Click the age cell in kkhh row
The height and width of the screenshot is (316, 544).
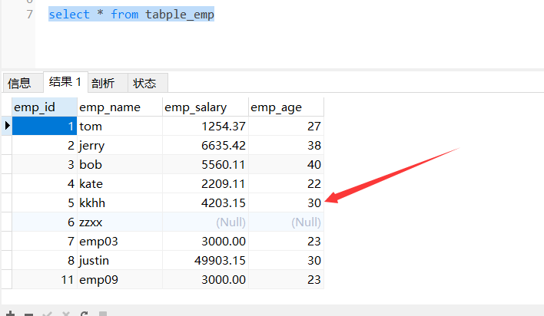(x=286, y=202)
